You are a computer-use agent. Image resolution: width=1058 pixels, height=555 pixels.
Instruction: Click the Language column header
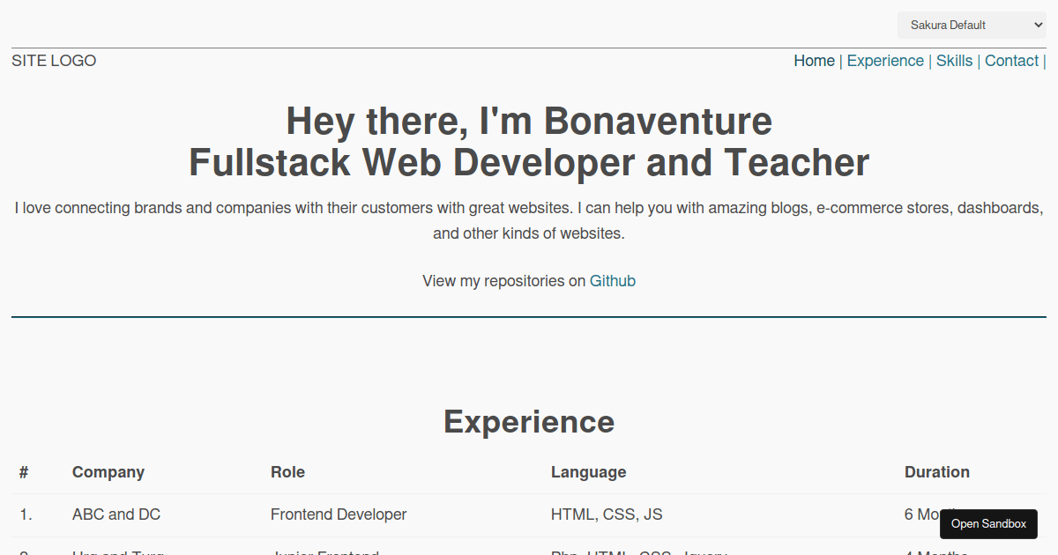[x=588, y=472]
